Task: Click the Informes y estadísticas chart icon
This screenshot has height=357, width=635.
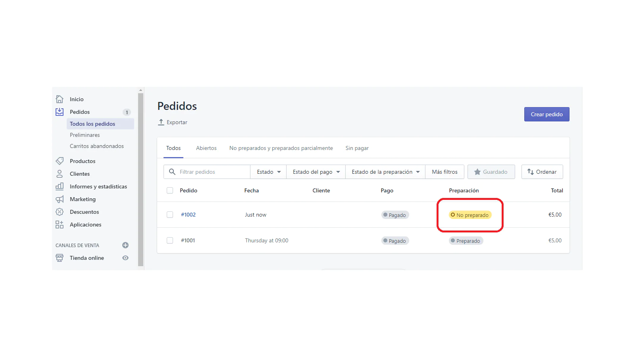Action: (x=60, y=186)
